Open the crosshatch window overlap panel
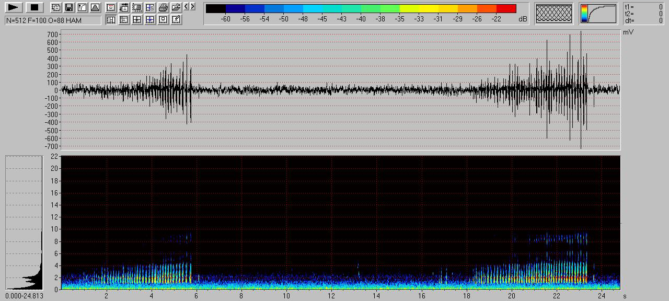This screenshot has height=301, width=669. point(554,14)
